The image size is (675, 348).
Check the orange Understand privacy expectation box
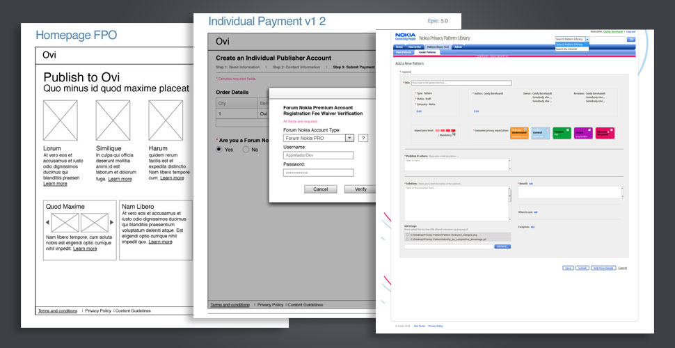(525, 129)
